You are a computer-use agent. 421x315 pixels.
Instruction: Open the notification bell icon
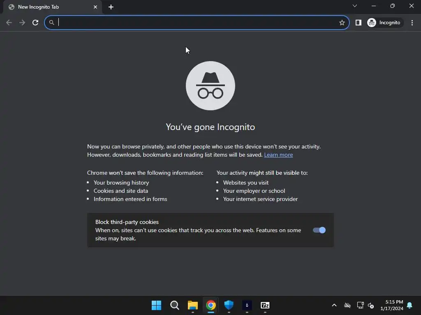click(x=410, y=305)
